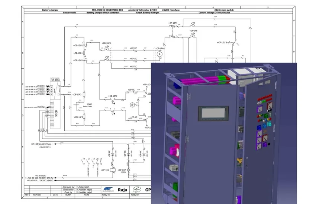The height and width of the screenshot is (204, 316).
Task: Select the +CB-10R1 resistor symbol
Action: point(85,53)
